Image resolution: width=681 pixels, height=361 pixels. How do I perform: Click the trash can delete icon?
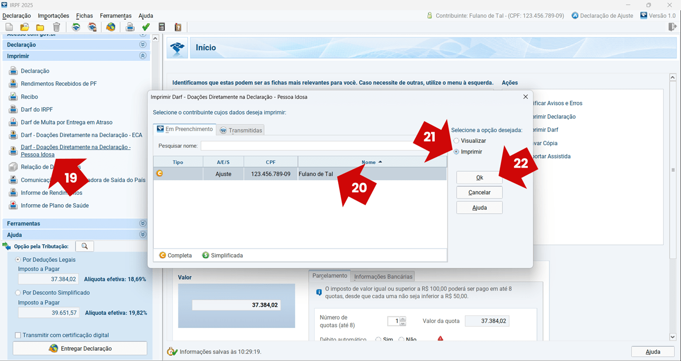click(x=56, y=27)
